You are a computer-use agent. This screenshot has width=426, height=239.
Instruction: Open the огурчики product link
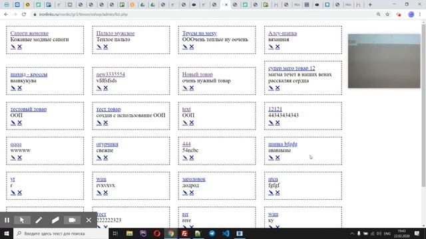[107, 144]
